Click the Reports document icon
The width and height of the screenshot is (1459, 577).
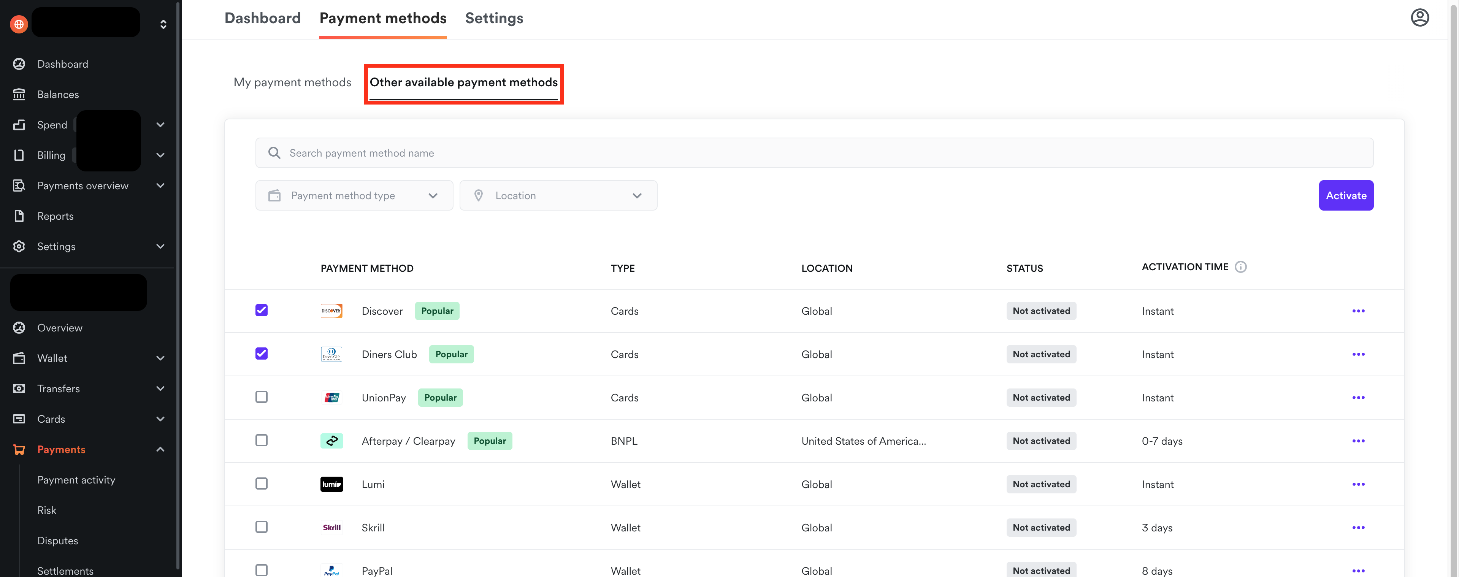tap(19, 216)
